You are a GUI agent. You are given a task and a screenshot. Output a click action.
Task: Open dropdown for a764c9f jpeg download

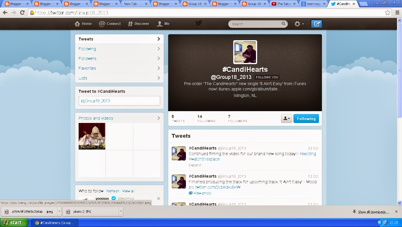(x=59, y=212)
